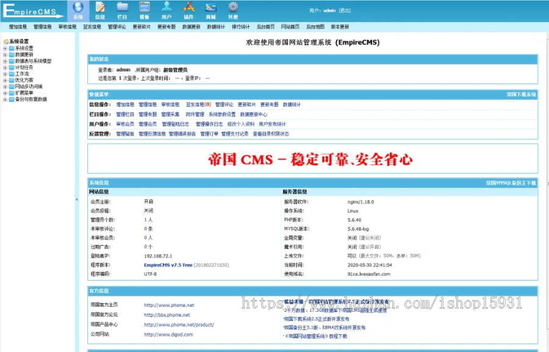Click 签发信息(0) in the quick menu
The width and height of the screenshot is (549, 352).
coord(198,104)
